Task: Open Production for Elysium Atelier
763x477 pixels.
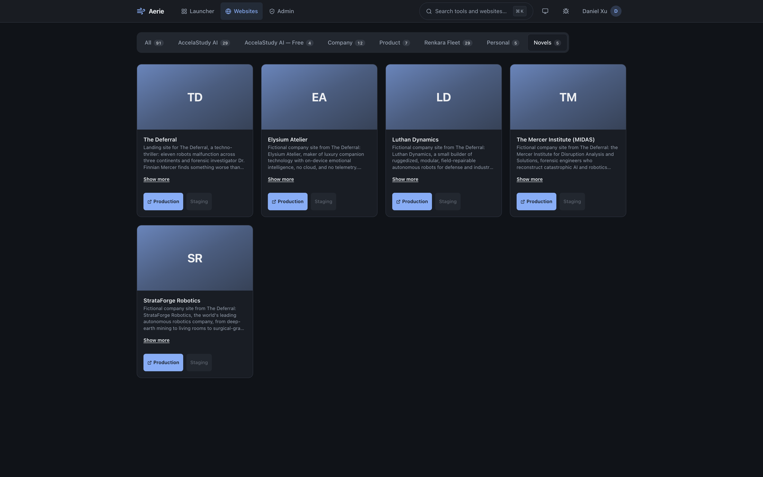Action: pos(288,201)
